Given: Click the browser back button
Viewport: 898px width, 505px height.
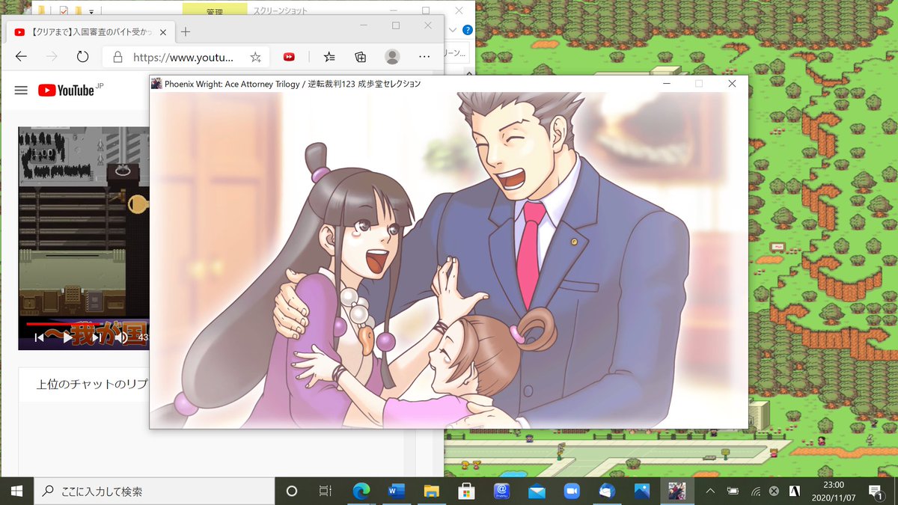Looking at the screenshot, I should tap(20, 56).
